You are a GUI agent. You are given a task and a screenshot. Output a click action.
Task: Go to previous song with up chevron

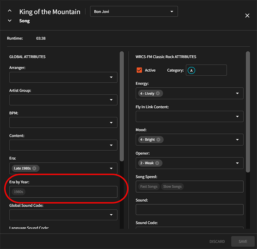(10, 11)
